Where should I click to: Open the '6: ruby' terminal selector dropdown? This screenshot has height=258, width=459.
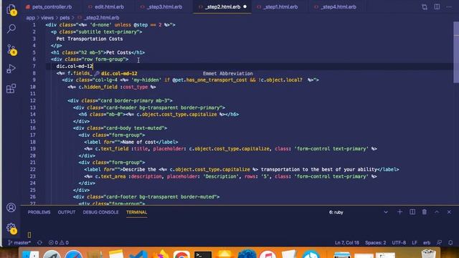pyautogui.click(x=359, y=212)
